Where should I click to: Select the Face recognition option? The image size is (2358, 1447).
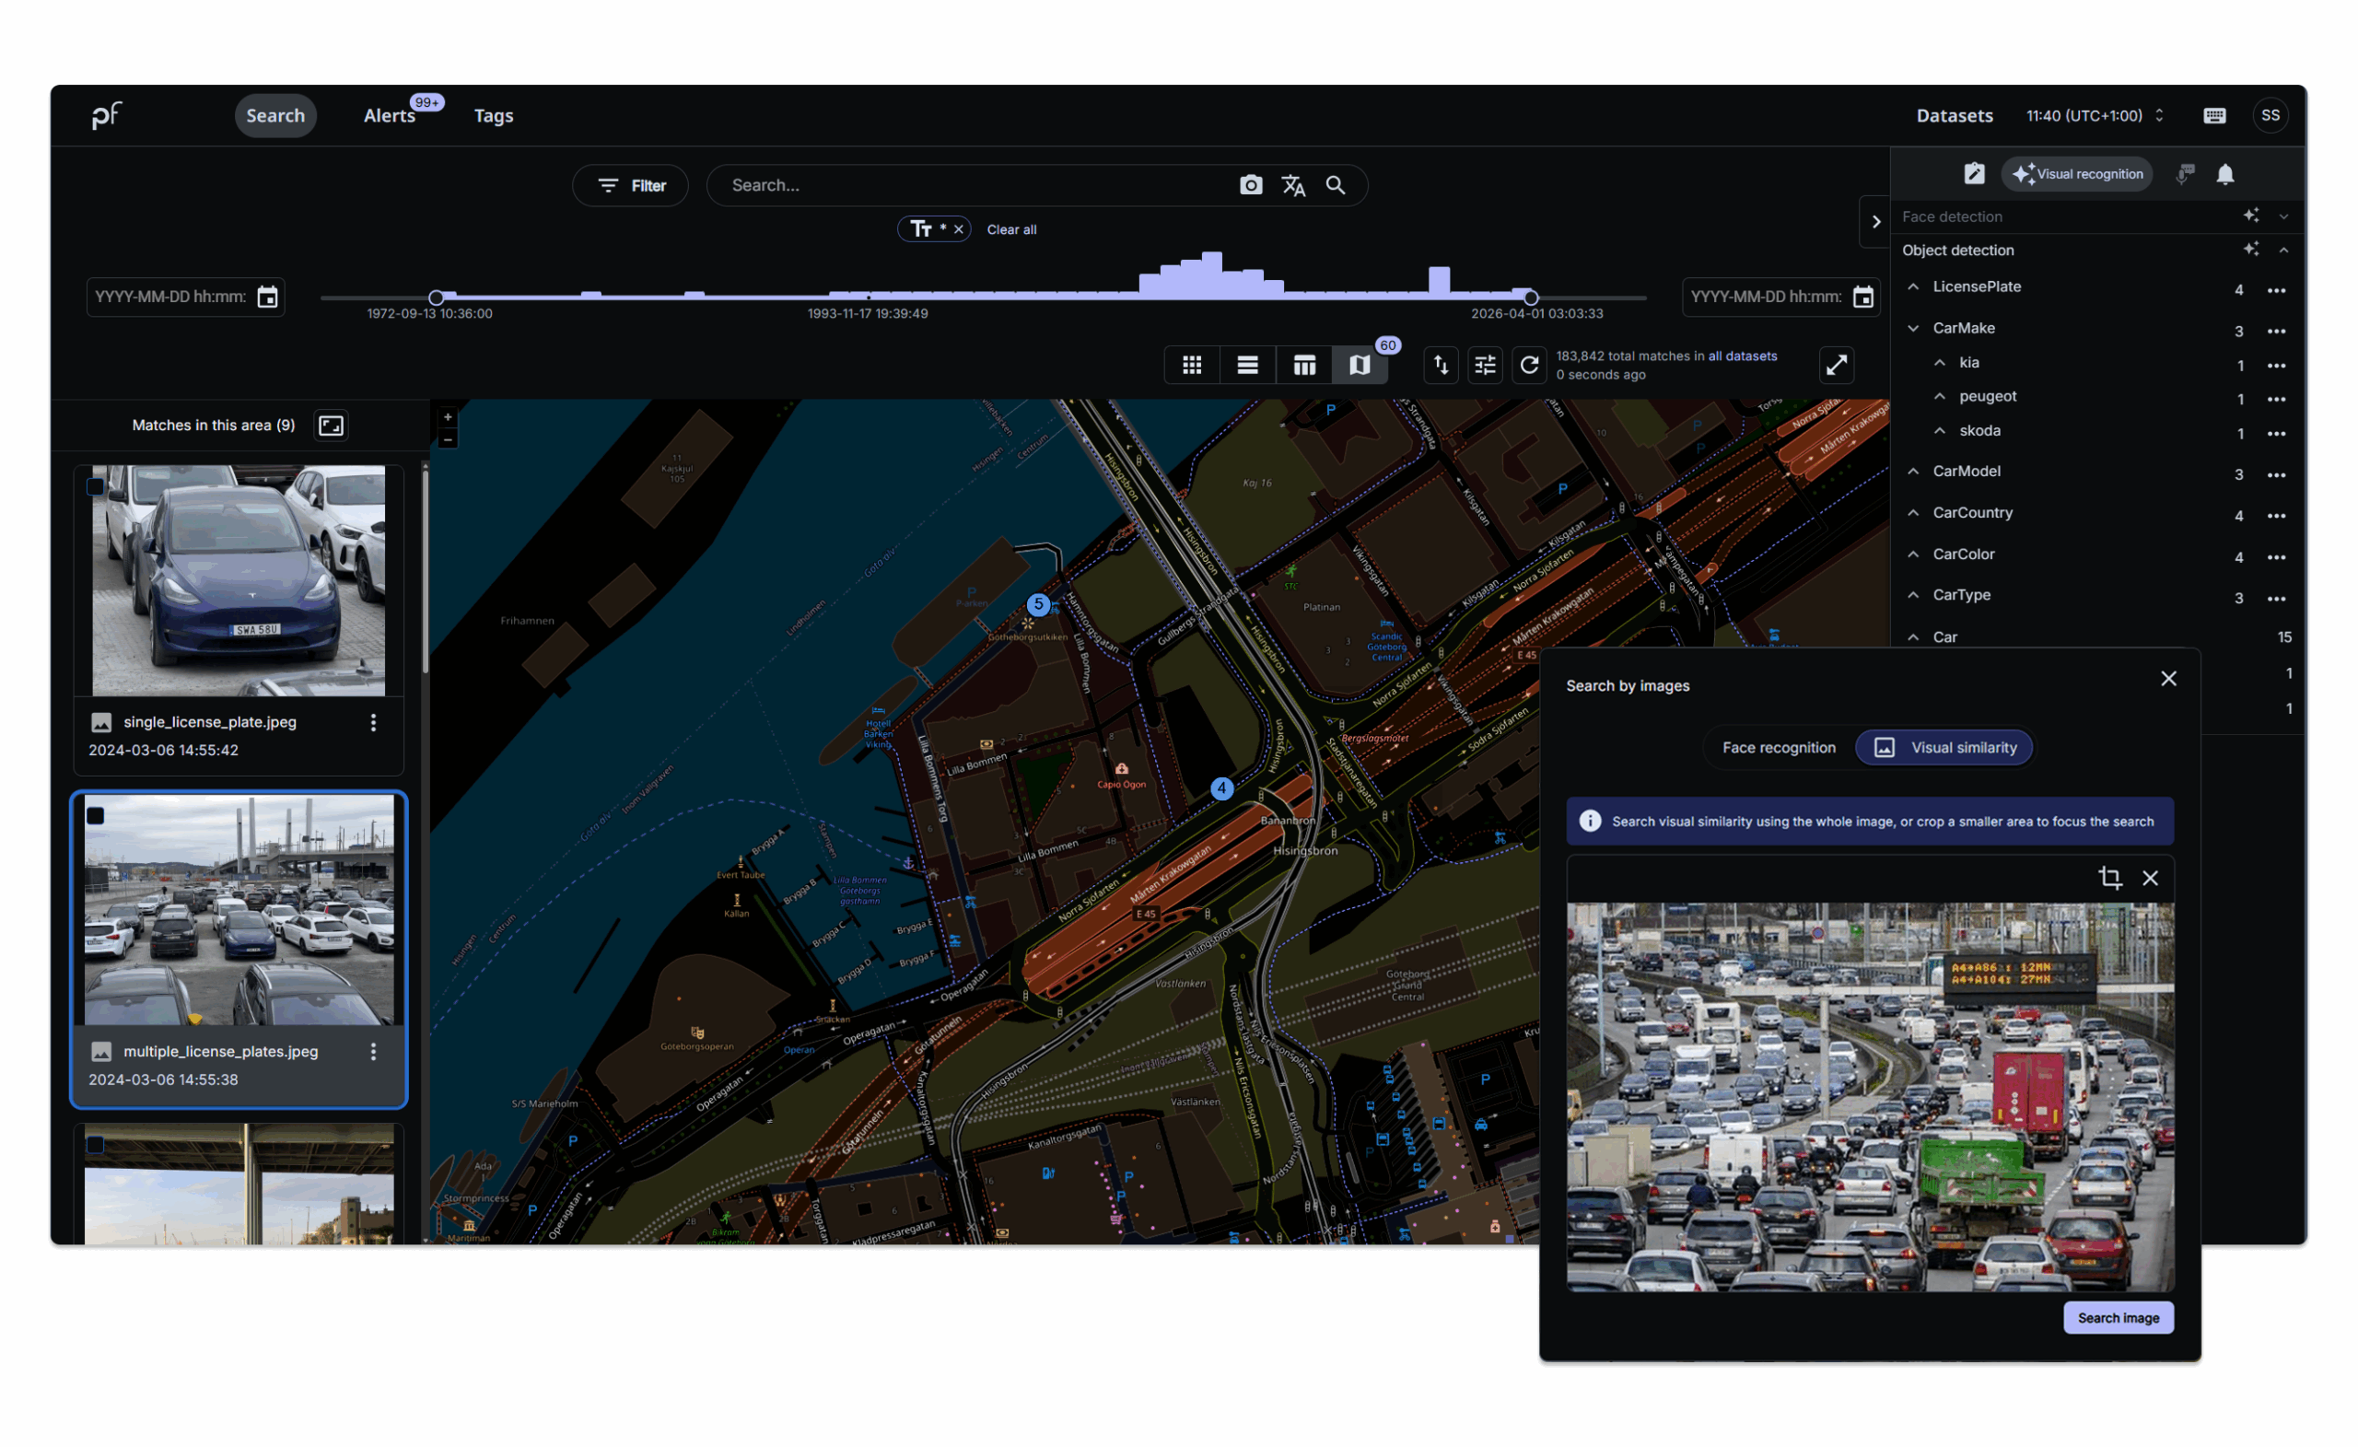coord(1778,747)
